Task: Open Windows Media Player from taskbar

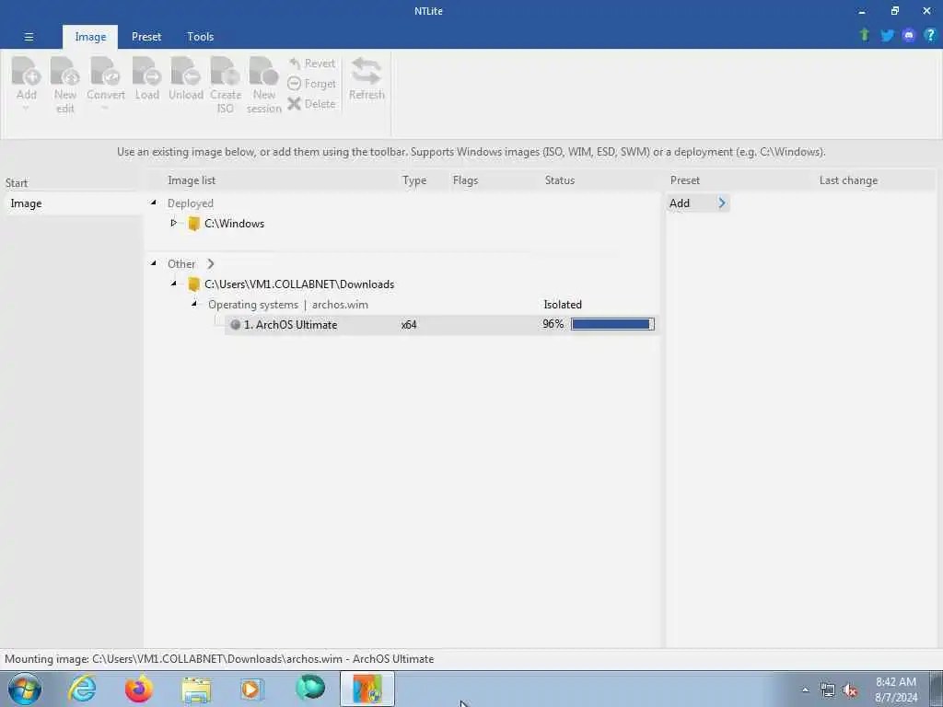Action: coord(251,689)
